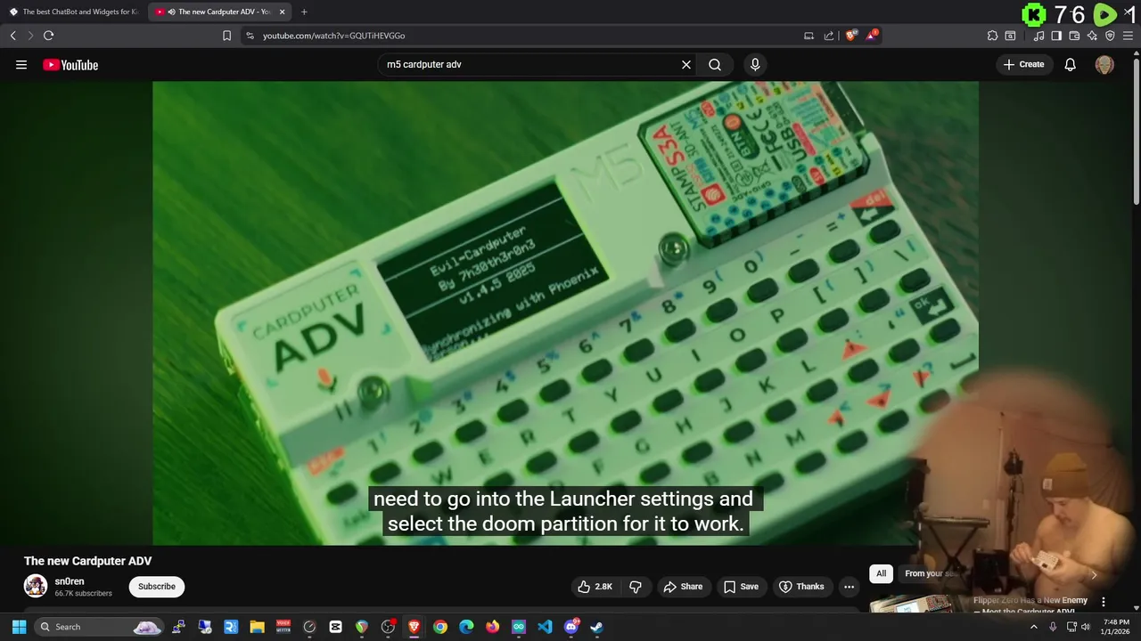Open the install app icon in address bar
Screen dimensions: 1141x641
point(809,36)
